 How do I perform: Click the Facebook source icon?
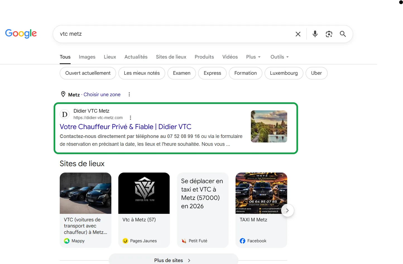pyautogui.click(x=243, y=241)
